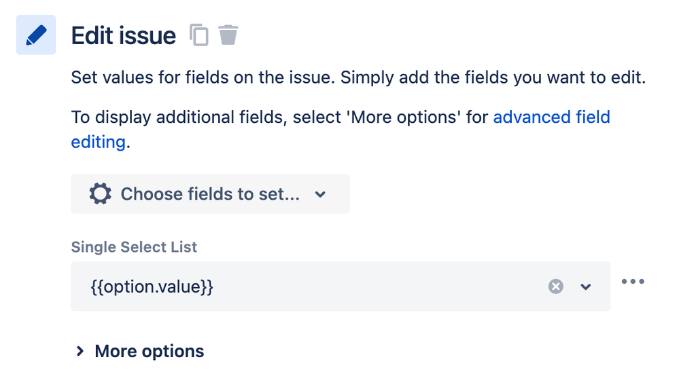Image resolution: width=679 pixels, height=387 pixels.
Task: Click the empty middle area of the select field
Action: [x=374, y=287]
